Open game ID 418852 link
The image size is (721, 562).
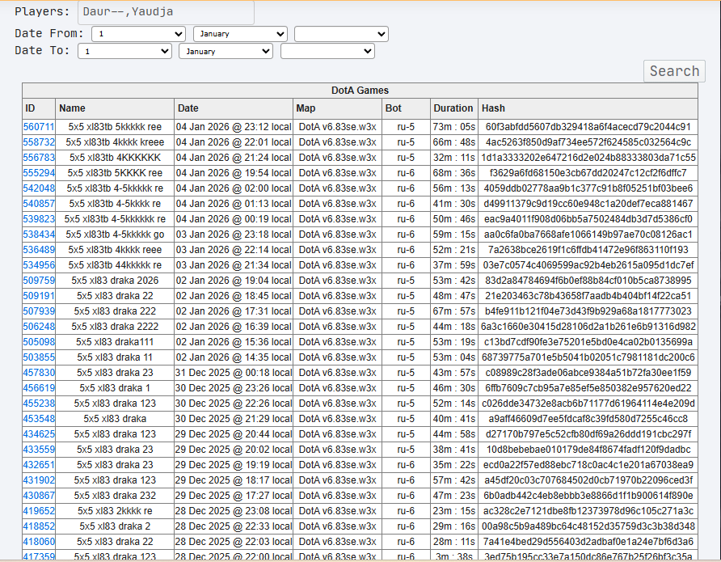tap(39, 526)
